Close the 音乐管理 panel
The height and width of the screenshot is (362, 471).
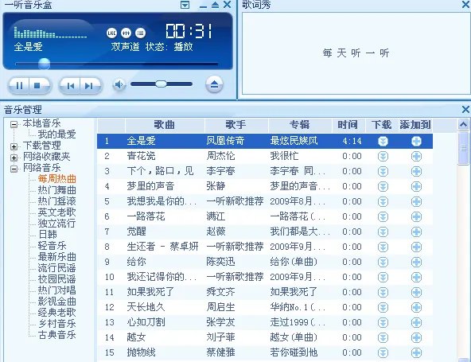pos(466,109)
